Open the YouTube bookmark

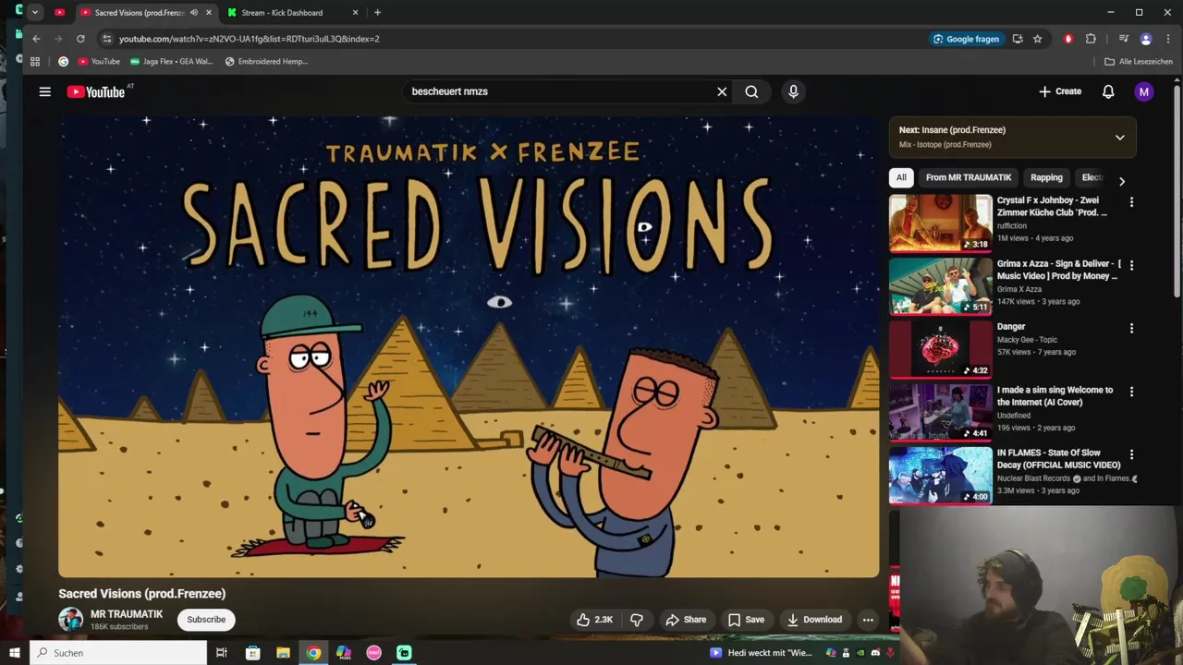point(99,62)
